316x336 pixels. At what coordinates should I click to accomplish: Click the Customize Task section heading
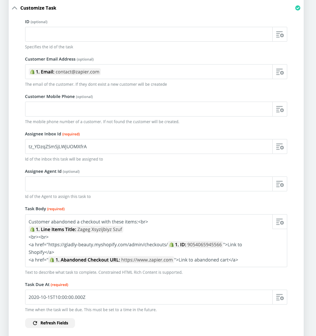[38, 8]
